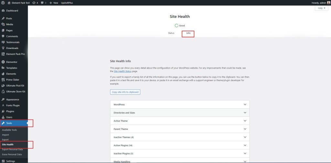
Task: Open Export Personal Data submenu item
Action: coord(12,149)
